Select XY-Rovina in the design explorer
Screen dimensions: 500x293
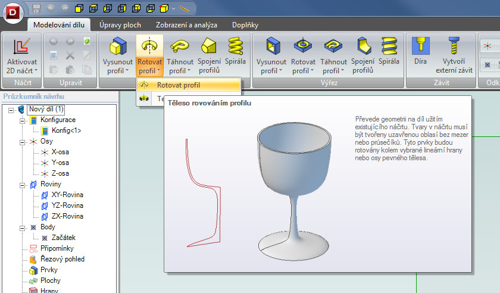67,195
